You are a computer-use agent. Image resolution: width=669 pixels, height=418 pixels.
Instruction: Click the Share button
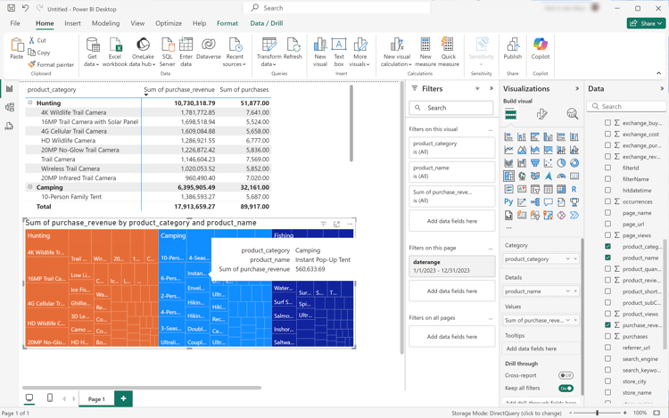point(646,24)
